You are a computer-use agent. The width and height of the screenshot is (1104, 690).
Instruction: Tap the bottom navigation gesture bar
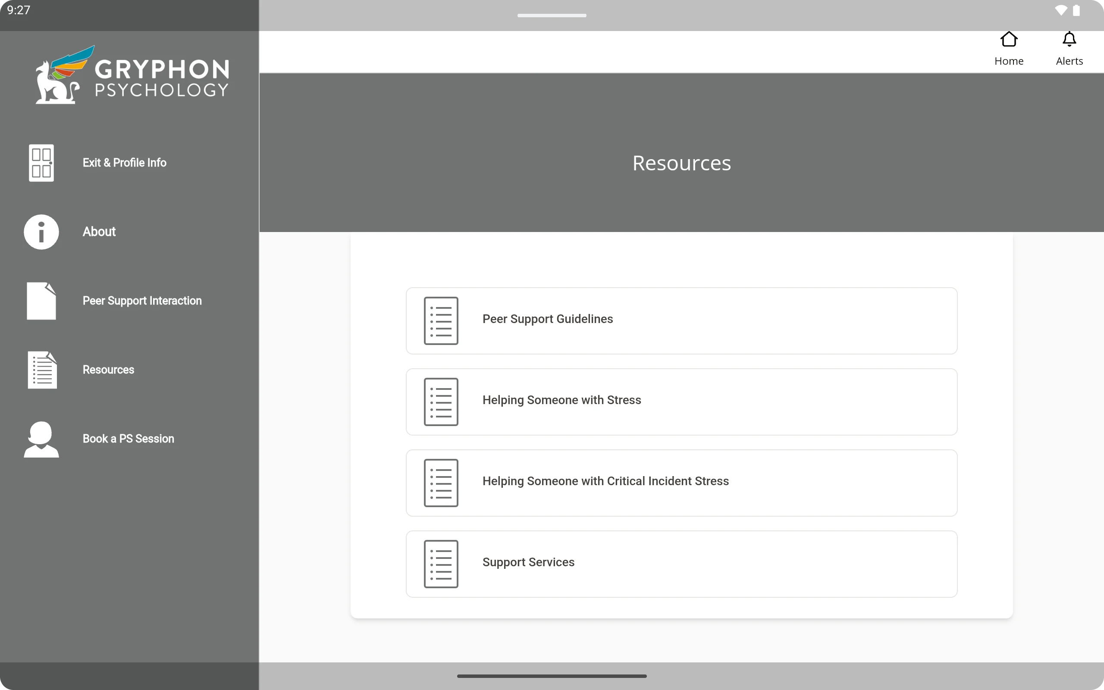click(x=552, y=676)
